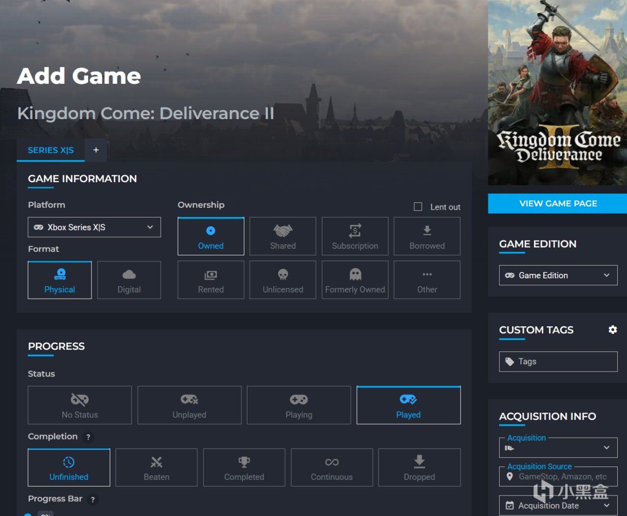Viewport: 627px width, 516px height.
Task: Show help for Progress Bar
Action: coord(93,499)
